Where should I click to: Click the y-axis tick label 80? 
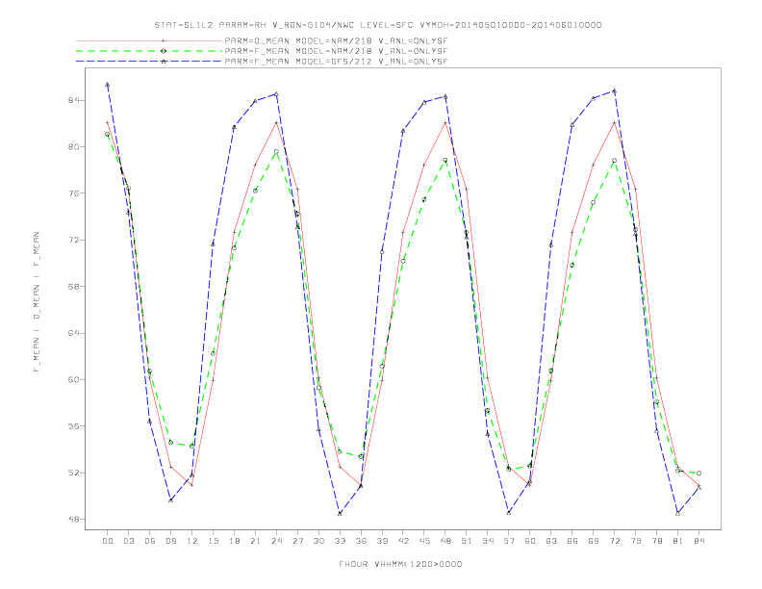[x=73, y=146]
